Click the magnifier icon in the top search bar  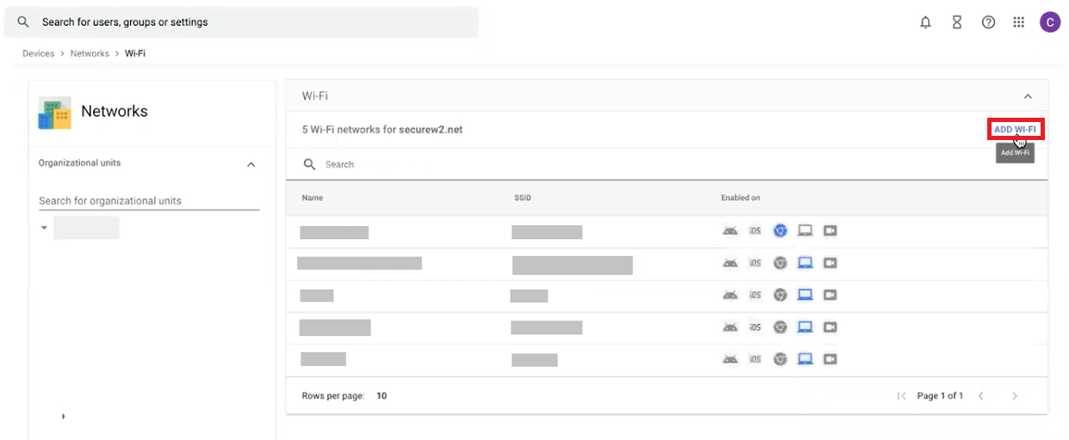pos(23,21)
